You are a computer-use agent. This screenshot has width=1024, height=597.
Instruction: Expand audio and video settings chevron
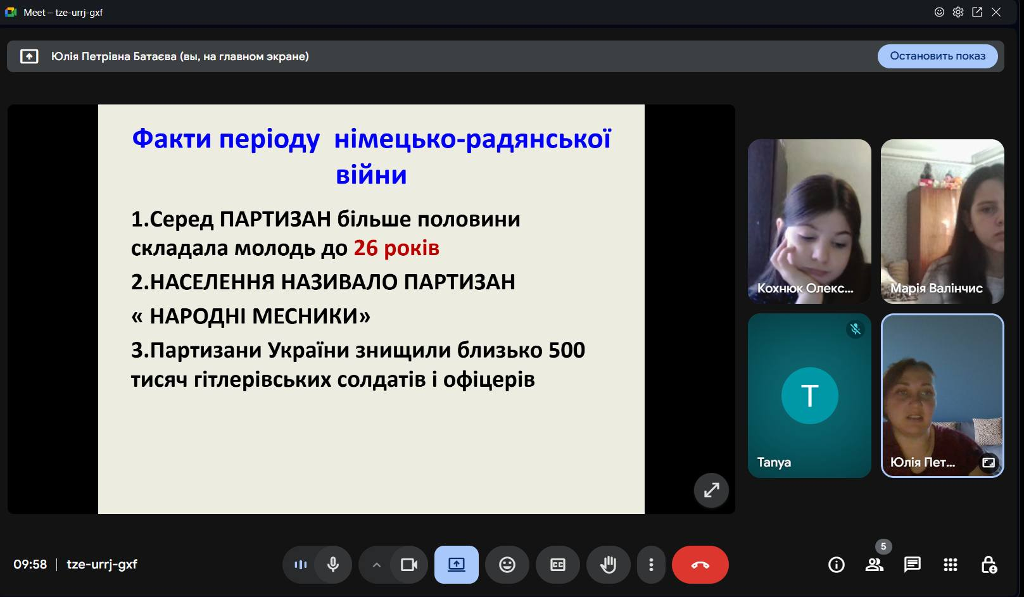[x=376, y=565]
